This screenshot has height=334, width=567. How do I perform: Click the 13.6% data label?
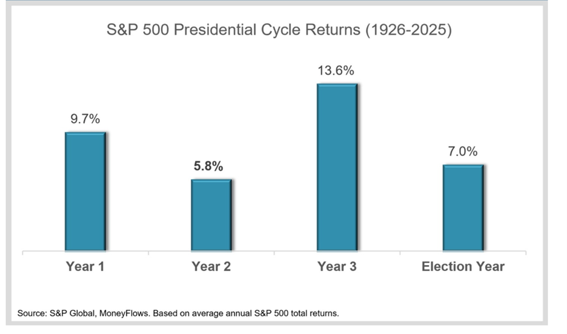click(x=336, y=71)
